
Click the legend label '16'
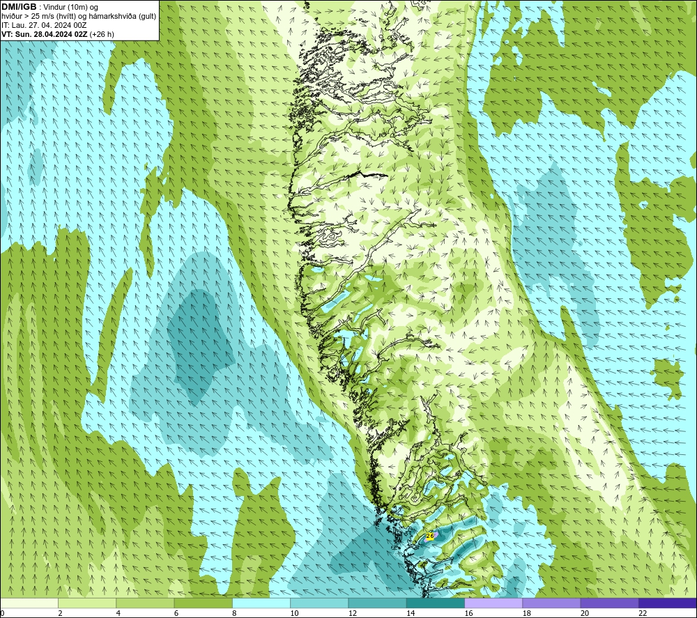[x=468, y=613]
